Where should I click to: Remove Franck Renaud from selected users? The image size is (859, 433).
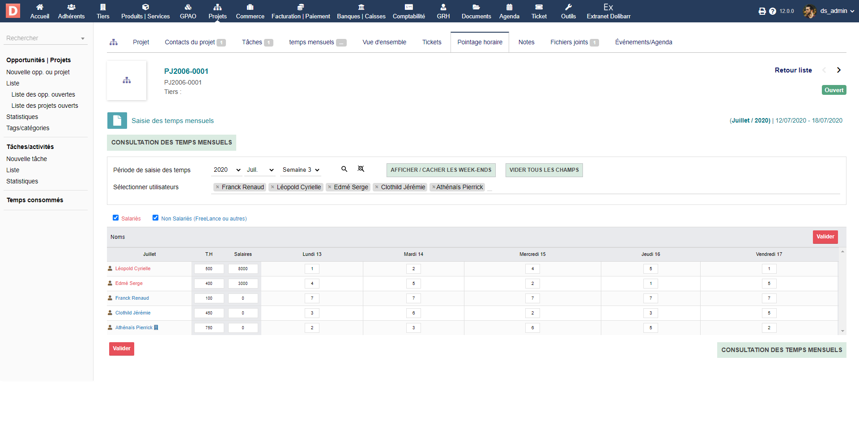pos(217,187)
